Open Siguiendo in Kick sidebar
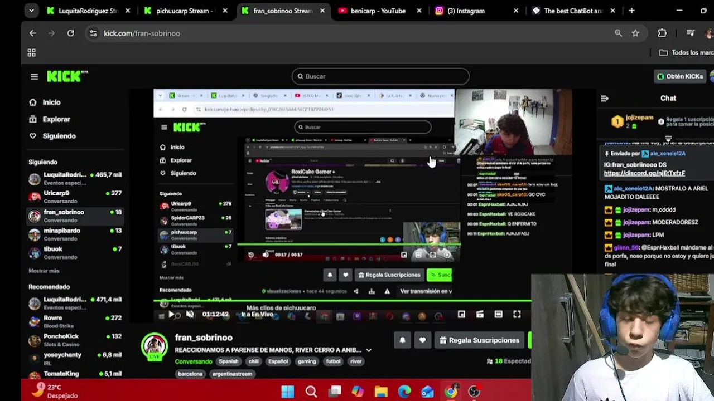Viewport: 714px width, 401px height. click(52, 136)
